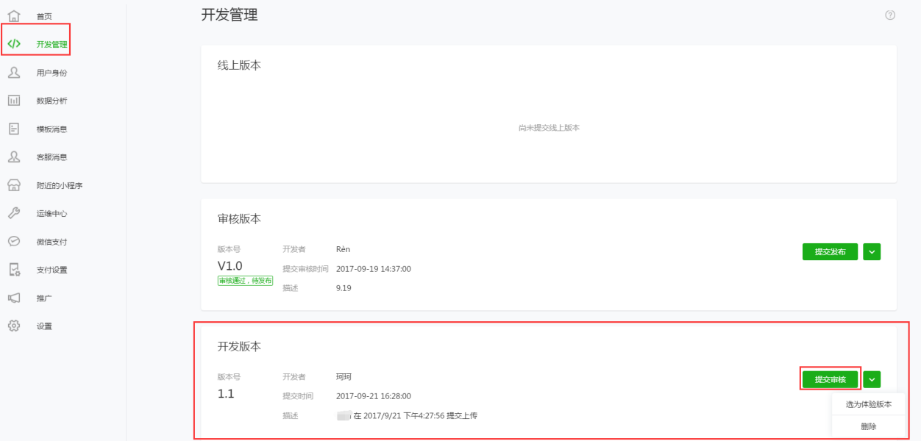Select 选为体验版本 from the dropdown menu
Screen dimensions: 921x441
pos(868,404)
